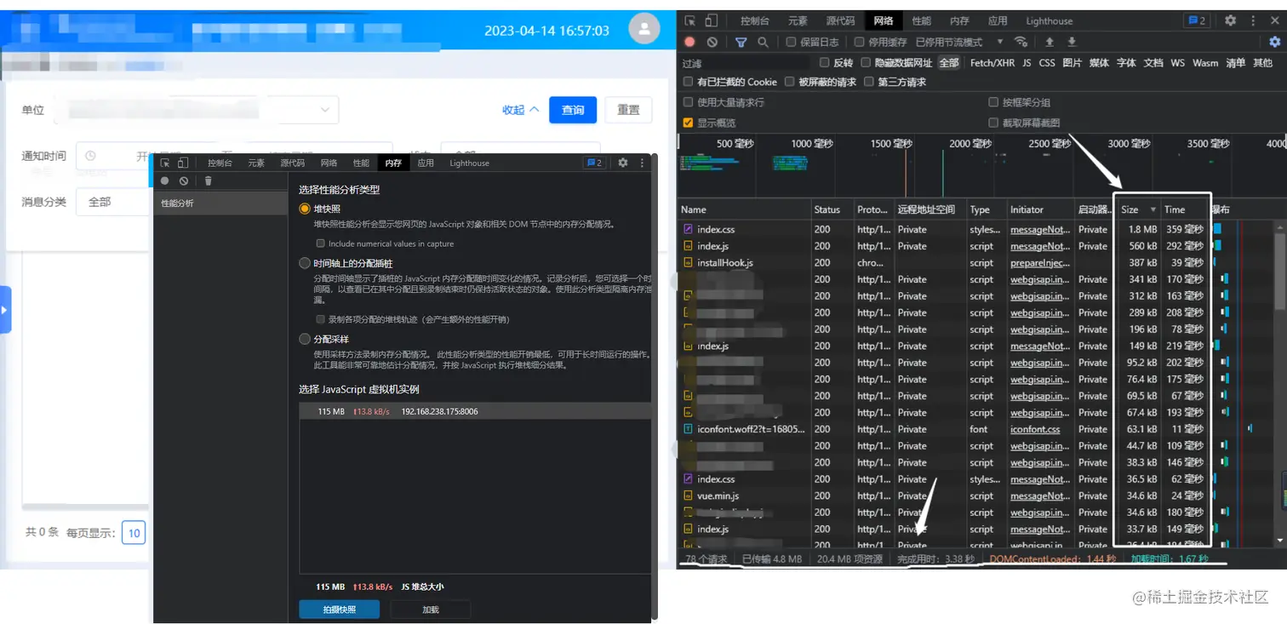This screenshot has width=1287, height=624.
Task: Check Include numerical values in capture
Action: point(320,243)
